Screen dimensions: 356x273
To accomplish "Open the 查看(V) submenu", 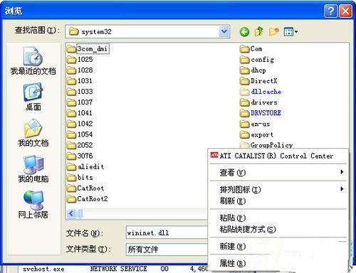I will point(278,172).
